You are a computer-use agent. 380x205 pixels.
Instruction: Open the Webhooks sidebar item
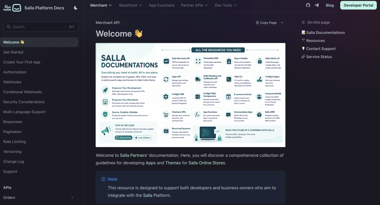pyautogui.click(x=12, y=82)
